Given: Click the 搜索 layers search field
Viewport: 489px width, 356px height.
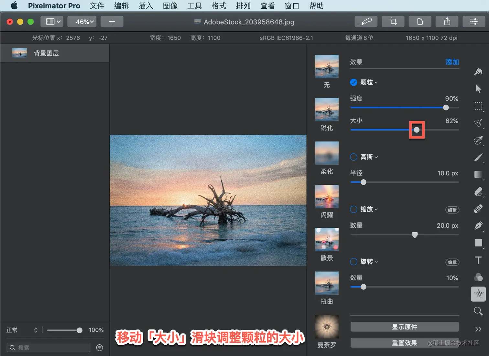Looking at the screenshot, I should click(49, 348).
